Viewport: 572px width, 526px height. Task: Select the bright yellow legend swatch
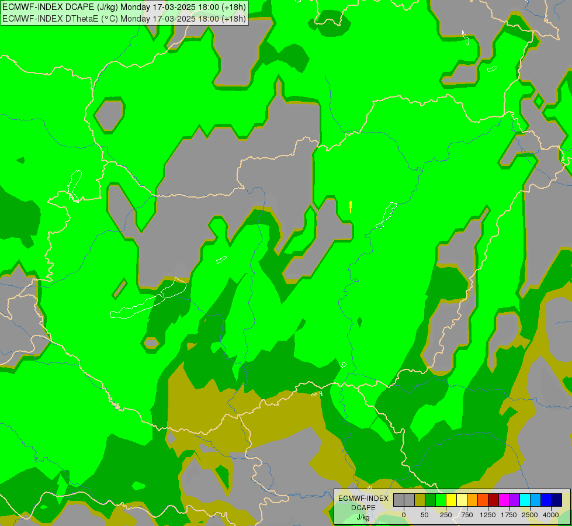(452, 500)
